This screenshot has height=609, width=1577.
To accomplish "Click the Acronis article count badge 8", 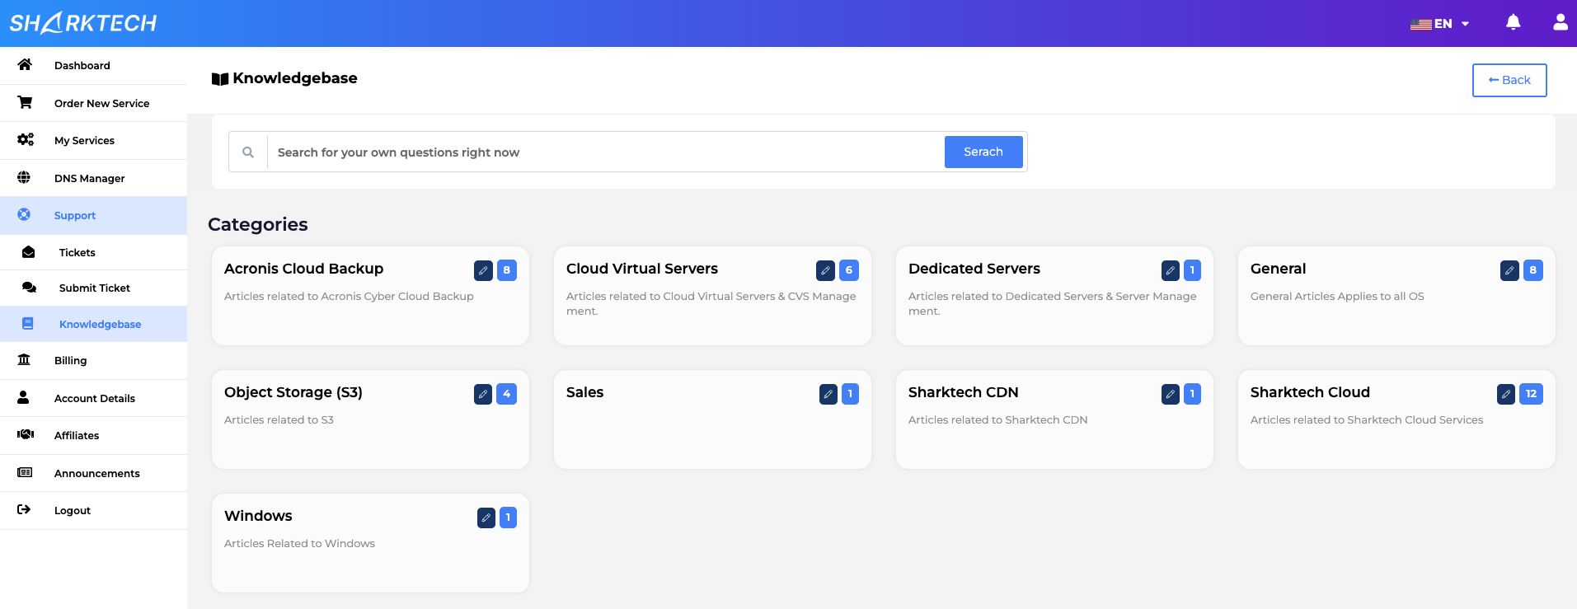I will tap(507, 270).
